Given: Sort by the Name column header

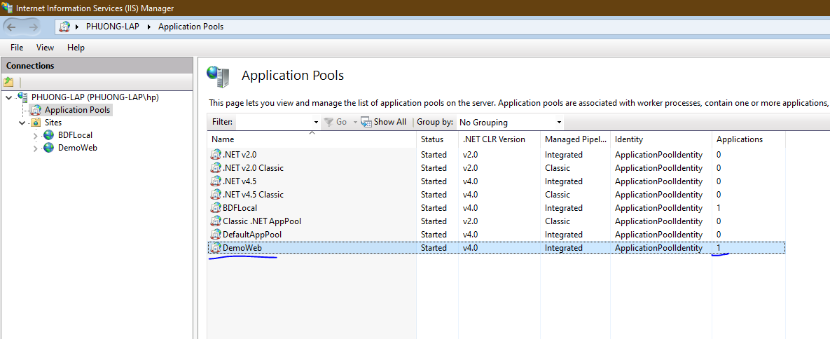Looking at the screenshot, I should [312, 139].
